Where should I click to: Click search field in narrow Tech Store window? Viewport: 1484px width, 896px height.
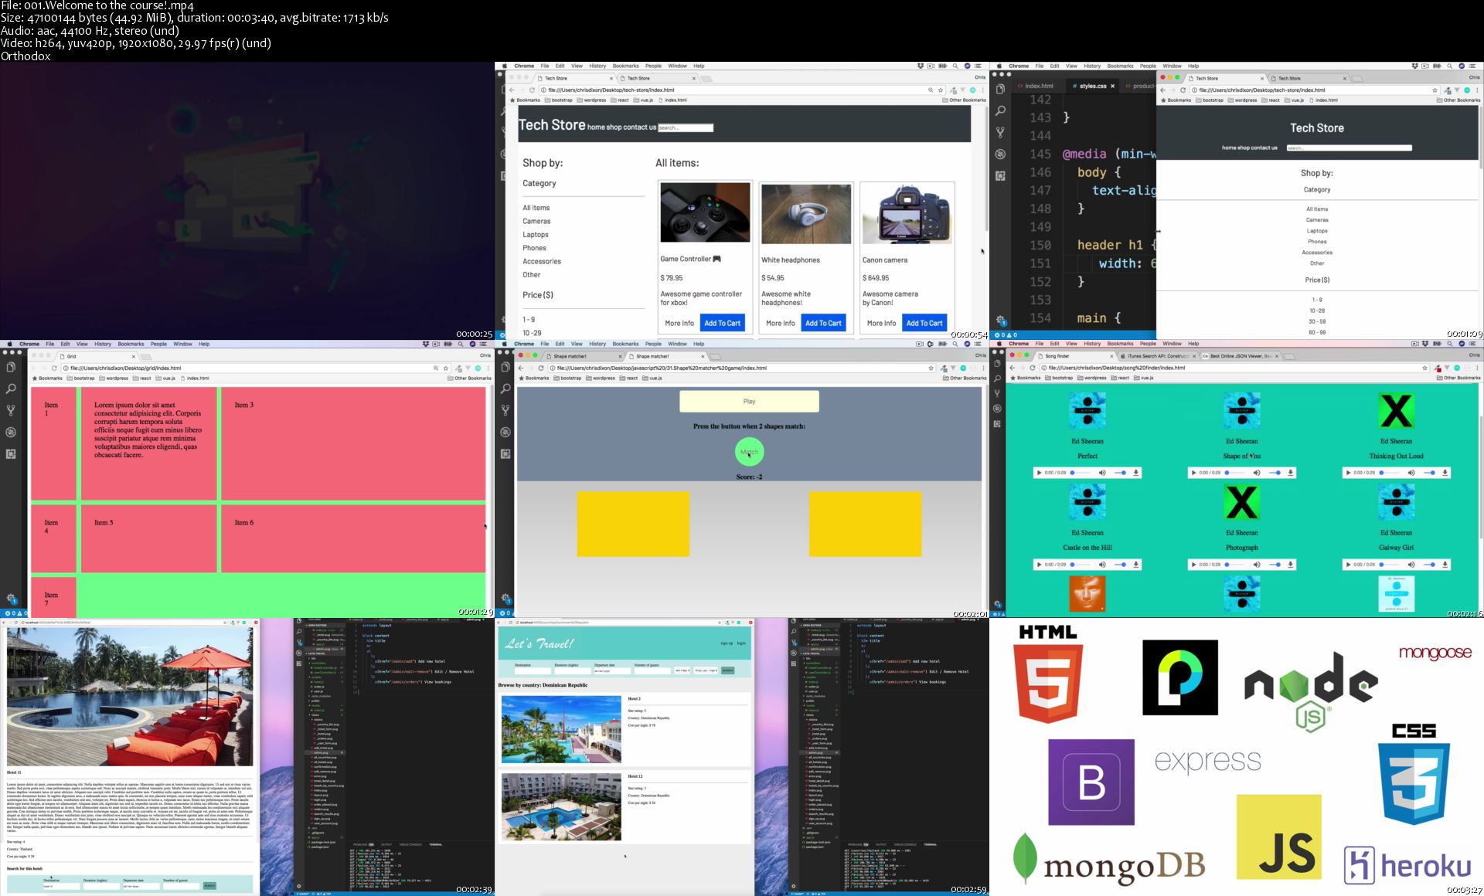tap(1349, 148)
